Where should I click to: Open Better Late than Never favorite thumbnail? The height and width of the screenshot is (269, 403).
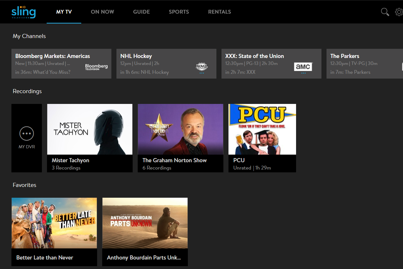tap(54, 223)
